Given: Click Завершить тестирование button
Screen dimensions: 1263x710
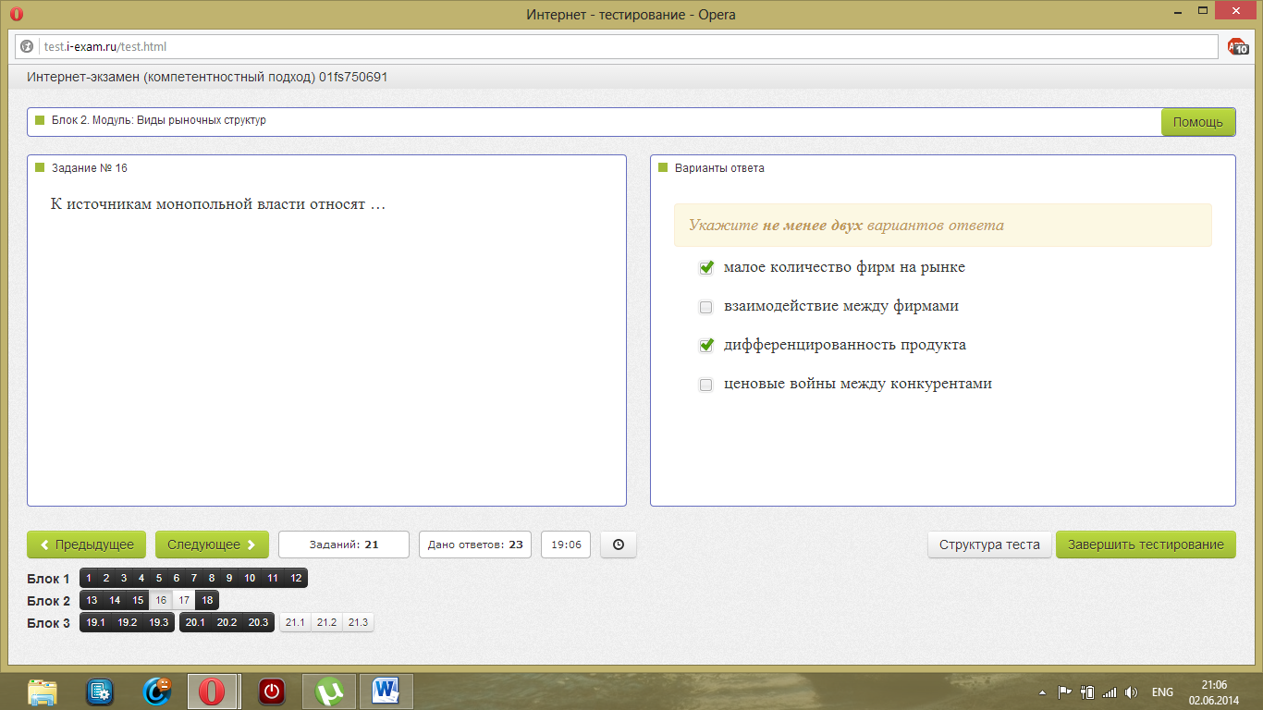Looking at the screenshot, I should pos(1146,545).
